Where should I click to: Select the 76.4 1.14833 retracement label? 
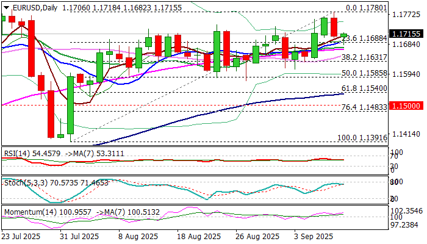pos(364,107)
